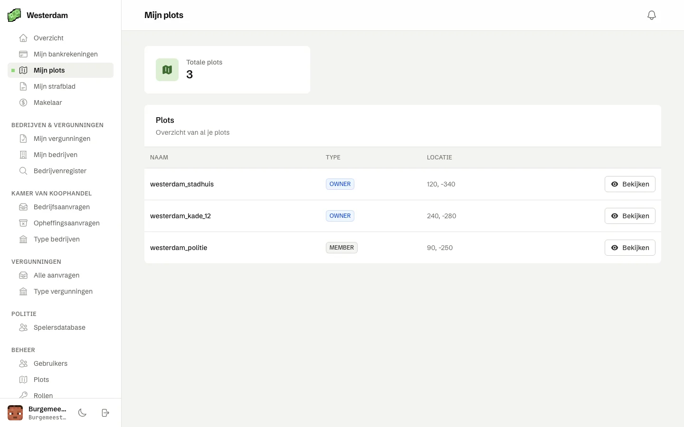This screenshot has width=684, height=427.
Task: Click the Overzicht home icon
Action: click(23, 38)
